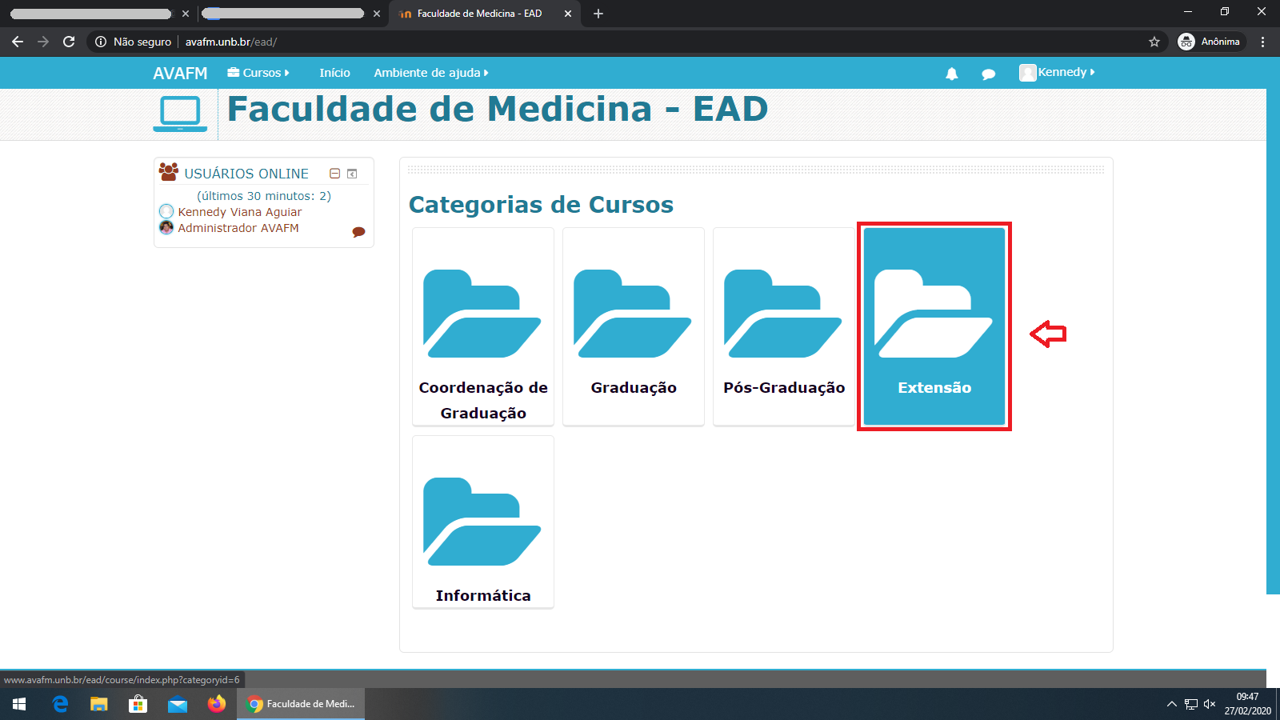Bookmark this page with star icon
1280x720 pixels.
tap(1154, 42)
